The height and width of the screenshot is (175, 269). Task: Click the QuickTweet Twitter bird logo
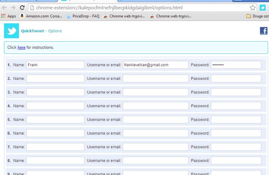(x=12, y=31)
